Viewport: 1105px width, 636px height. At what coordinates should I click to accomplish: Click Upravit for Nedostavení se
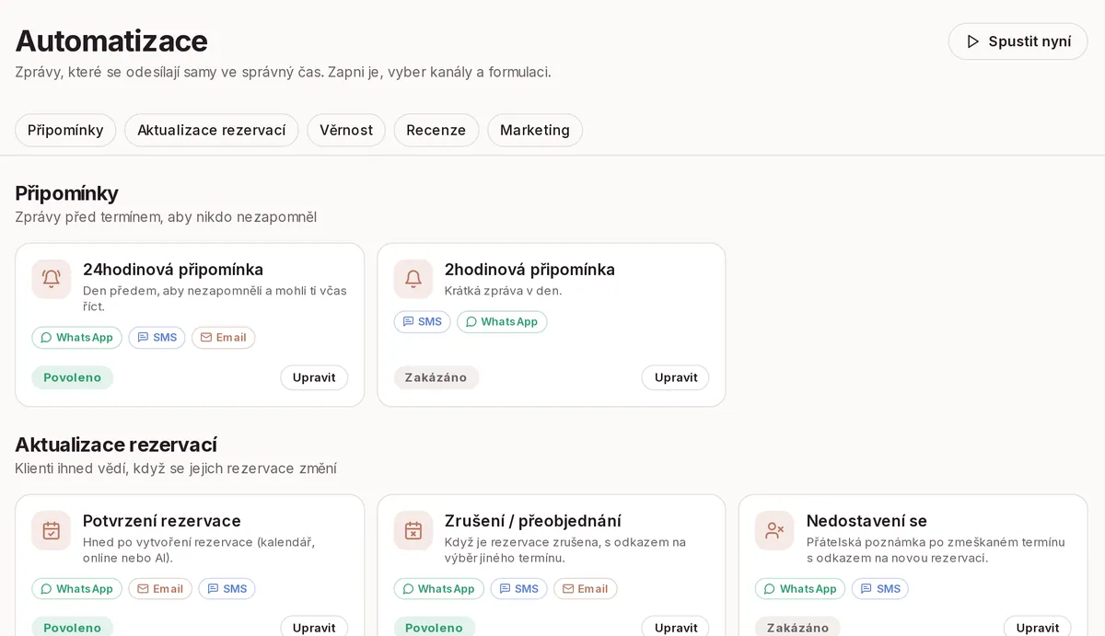[x=1038, y=627]
